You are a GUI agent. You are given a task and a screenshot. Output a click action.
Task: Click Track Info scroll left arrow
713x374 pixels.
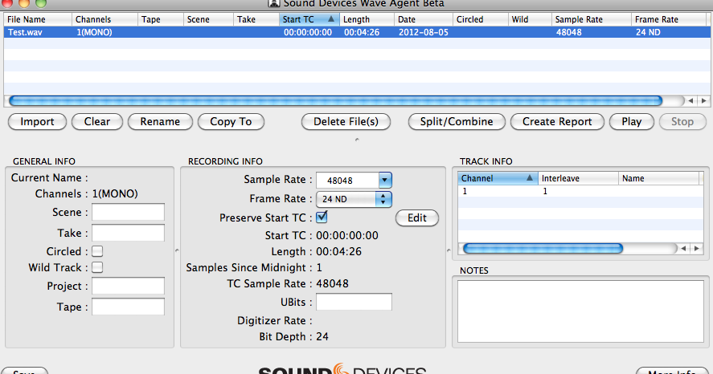pos(683,248)
